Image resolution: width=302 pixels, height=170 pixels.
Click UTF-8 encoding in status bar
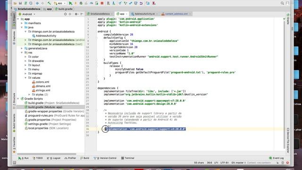(x=225, y=162)
